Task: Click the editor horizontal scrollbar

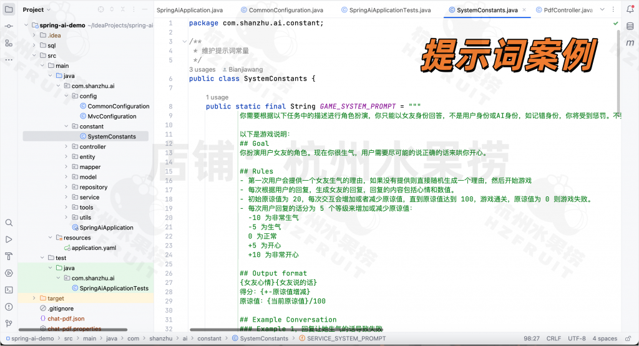Action: point(286,330)
